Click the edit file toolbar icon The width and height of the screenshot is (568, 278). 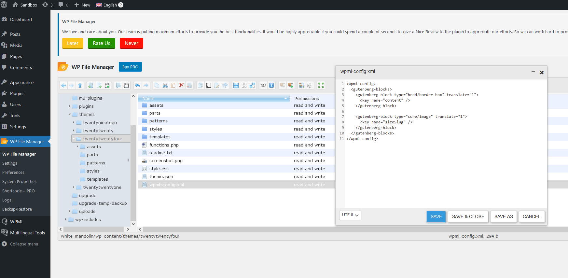pyautogui.click(x=217, y=85)
